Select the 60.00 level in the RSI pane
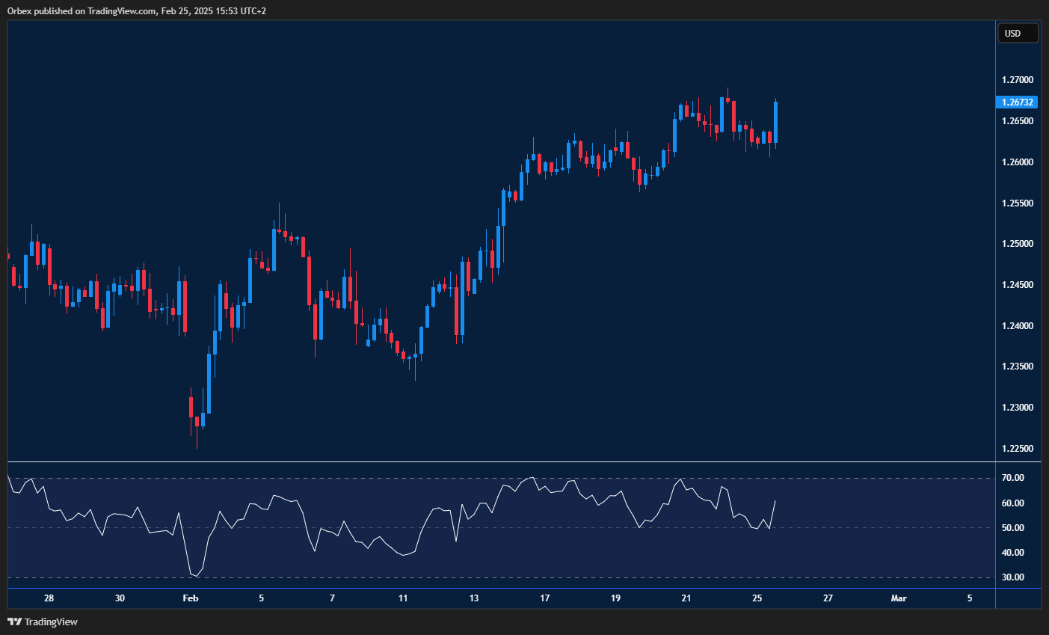1049x635 pixels. point(1013,503)
